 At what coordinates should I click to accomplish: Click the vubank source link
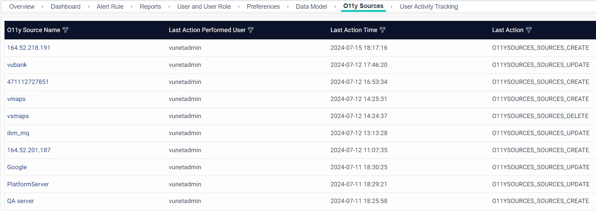pos(17,65)
